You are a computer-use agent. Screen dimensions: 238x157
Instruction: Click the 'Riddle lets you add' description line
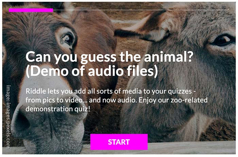click(111, 91)
